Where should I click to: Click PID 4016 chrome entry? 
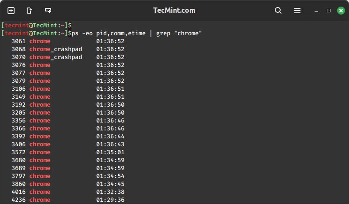[31, 192]
